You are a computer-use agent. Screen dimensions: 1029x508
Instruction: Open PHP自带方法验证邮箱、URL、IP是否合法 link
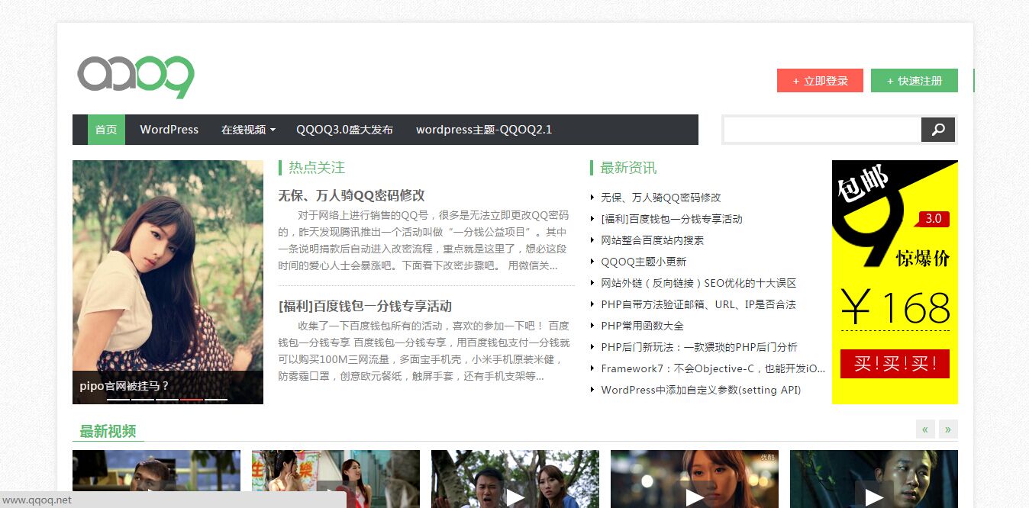pyautogui.click(x=698, y=304)
